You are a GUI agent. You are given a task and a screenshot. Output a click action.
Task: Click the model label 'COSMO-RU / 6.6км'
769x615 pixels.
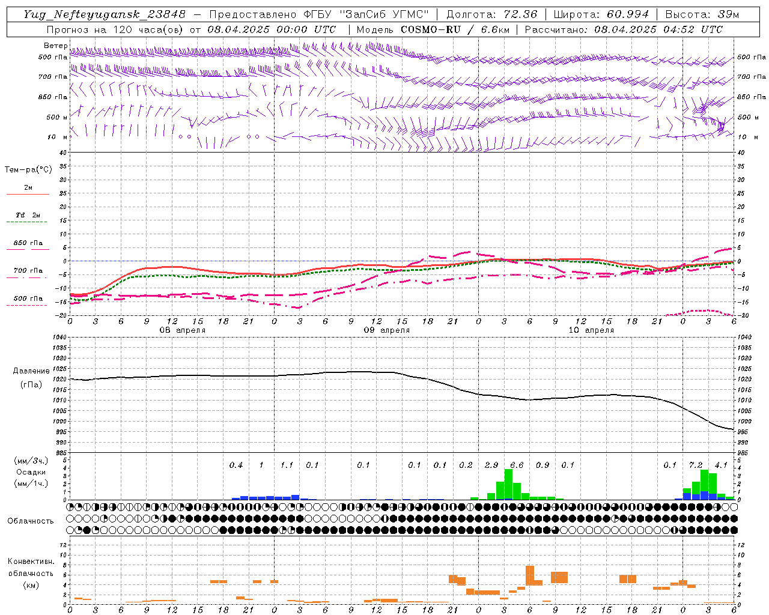click(x=455, y=29)
